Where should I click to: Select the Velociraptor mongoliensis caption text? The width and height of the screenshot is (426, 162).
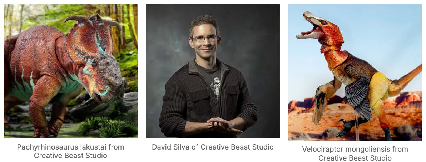355,153
